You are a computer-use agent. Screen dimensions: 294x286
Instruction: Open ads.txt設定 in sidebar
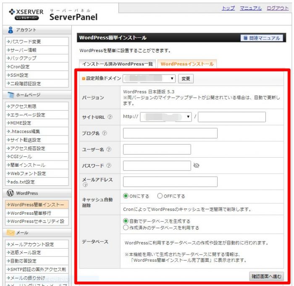[x=37, y=182]
